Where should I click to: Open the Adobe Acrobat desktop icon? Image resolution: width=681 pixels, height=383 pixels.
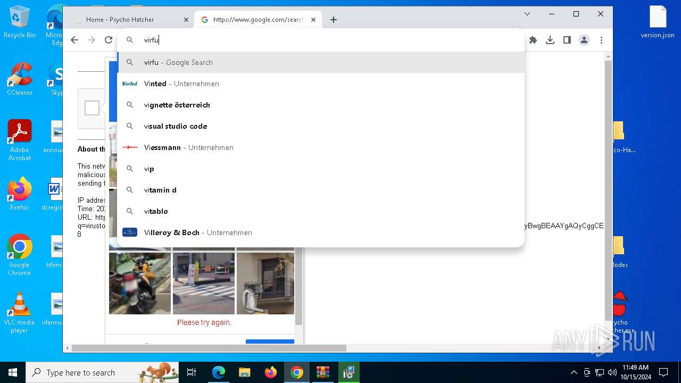click(x=20, y=140)
